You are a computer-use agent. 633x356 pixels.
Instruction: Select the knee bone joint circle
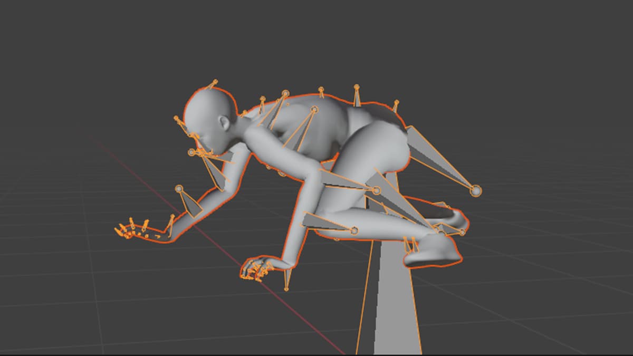(354, 230)
